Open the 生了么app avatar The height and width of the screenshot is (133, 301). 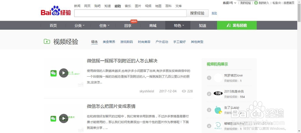click(x=218, y=110)
